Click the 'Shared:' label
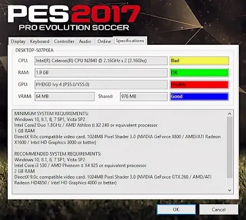 (106, 96)
